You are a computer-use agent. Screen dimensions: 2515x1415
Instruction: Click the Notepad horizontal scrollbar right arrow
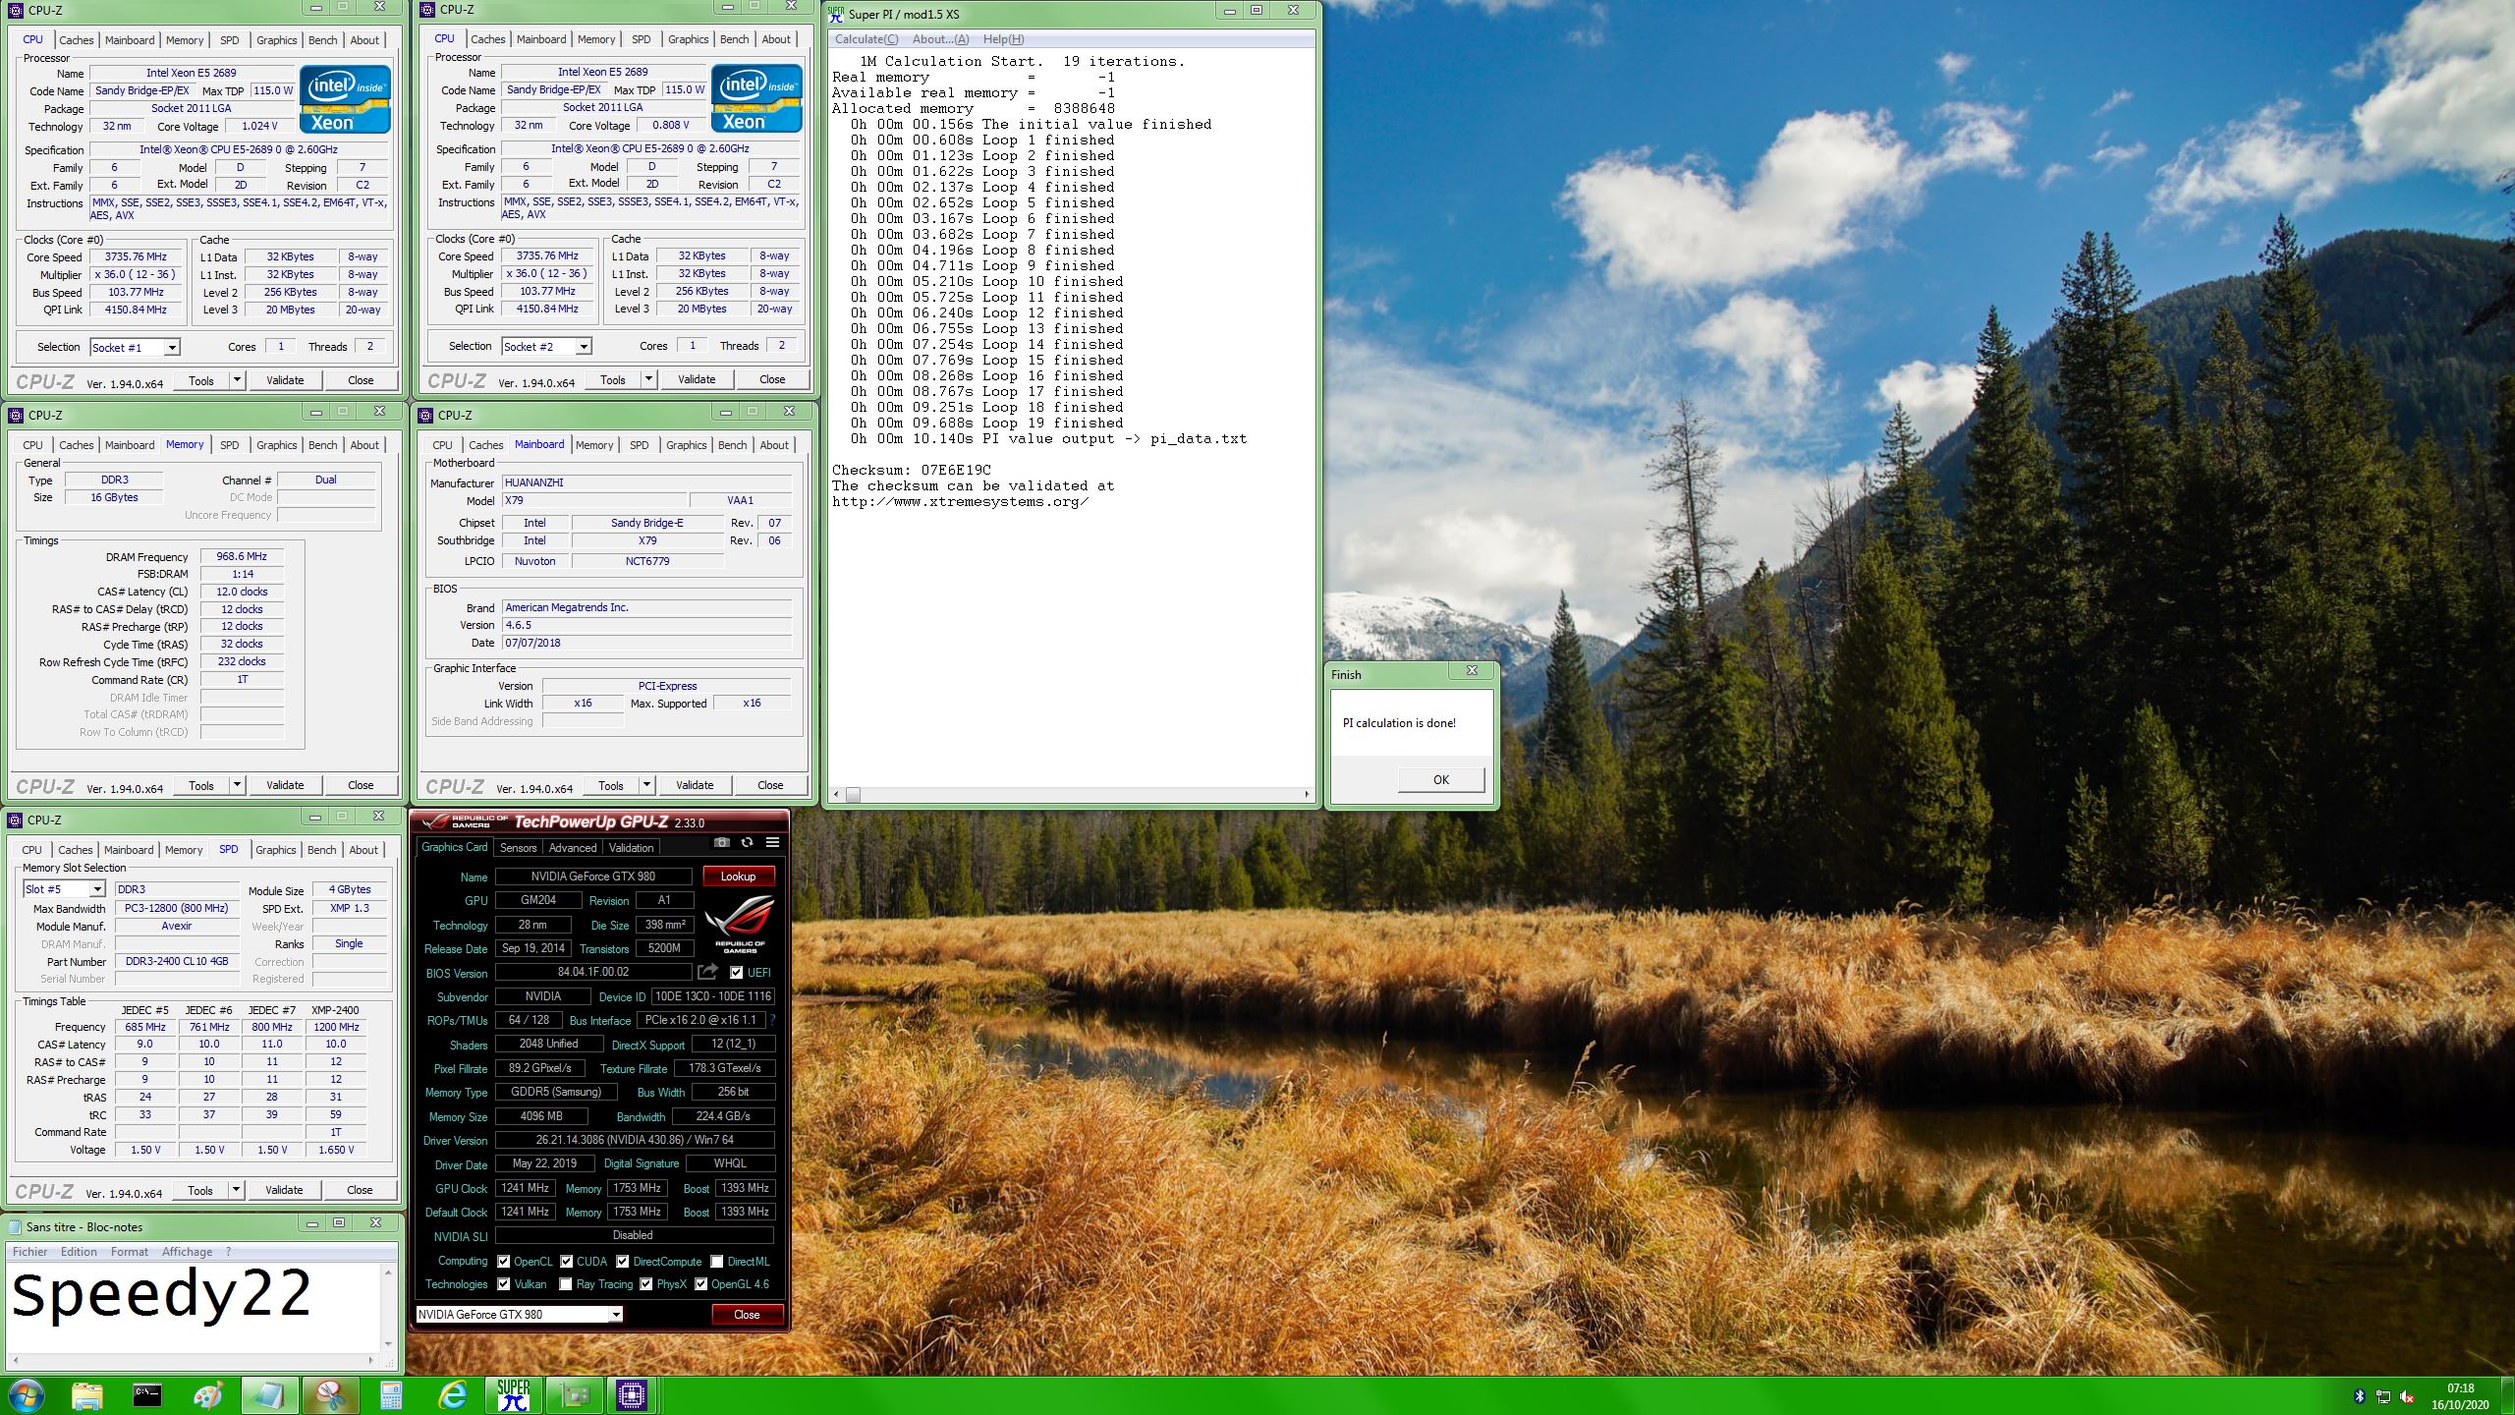tap(370, 1361)
